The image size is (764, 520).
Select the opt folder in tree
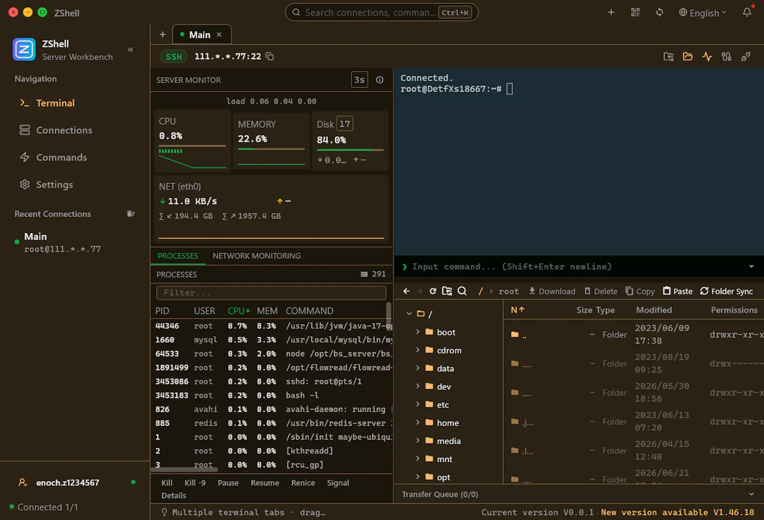[x=443, y=477]
